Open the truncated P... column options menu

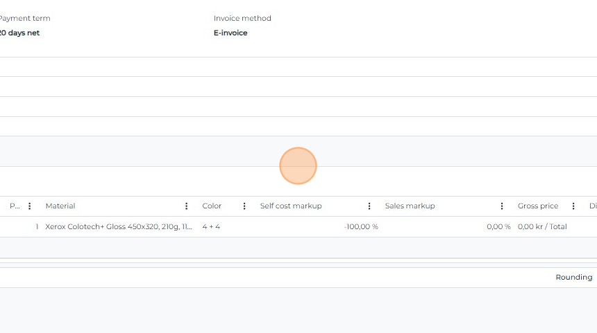29,206
